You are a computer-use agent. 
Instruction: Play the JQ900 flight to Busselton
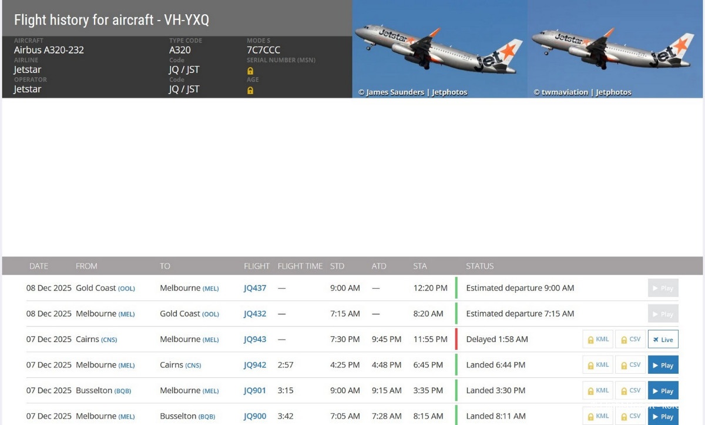coord(663,416)
